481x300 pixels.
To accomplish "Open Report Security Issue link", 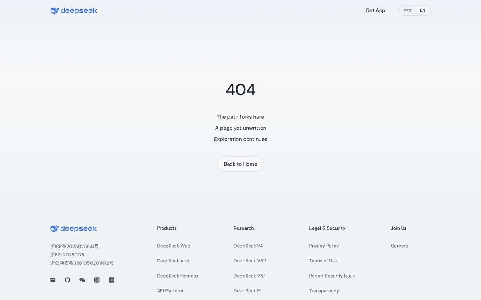I will [x=332, y=276].
